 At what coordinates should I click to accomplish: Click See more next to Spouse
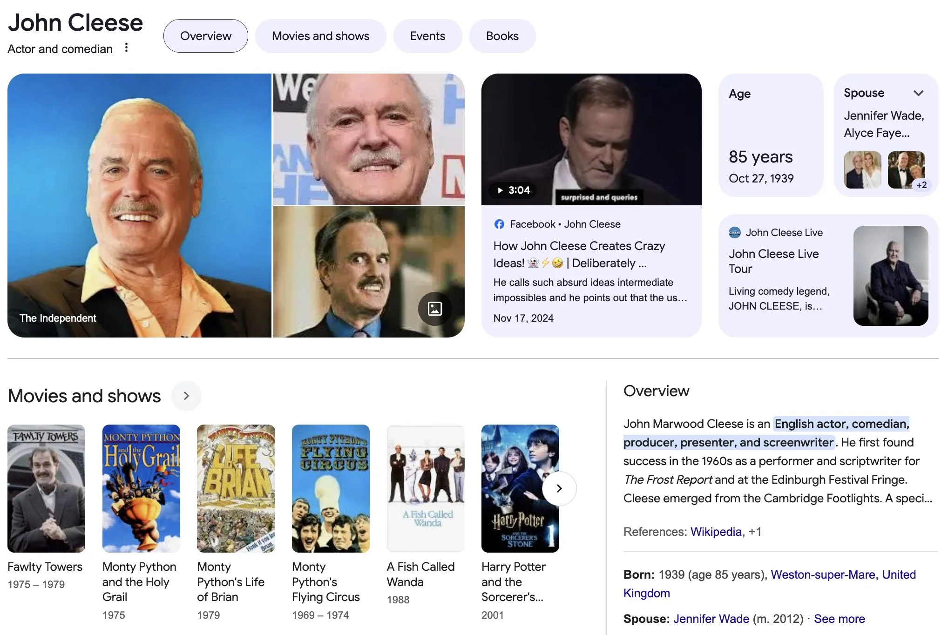click(x=839, y=619)
